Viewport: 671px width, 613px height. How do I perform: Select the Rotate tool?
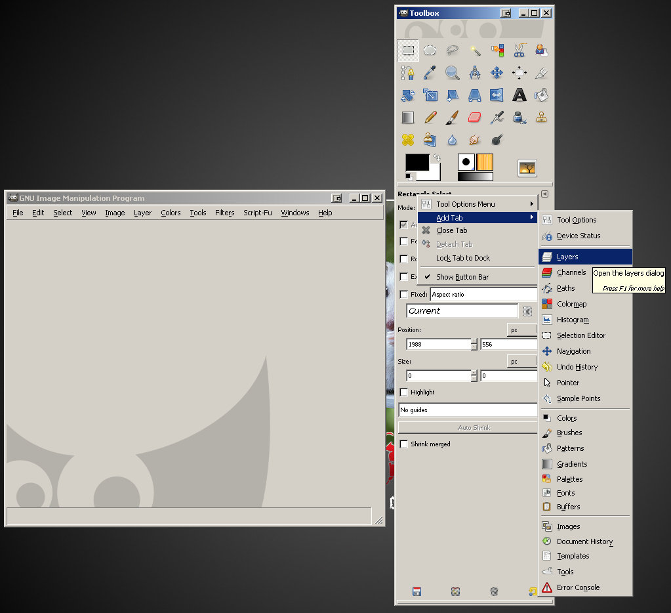[x=408, y=95]
